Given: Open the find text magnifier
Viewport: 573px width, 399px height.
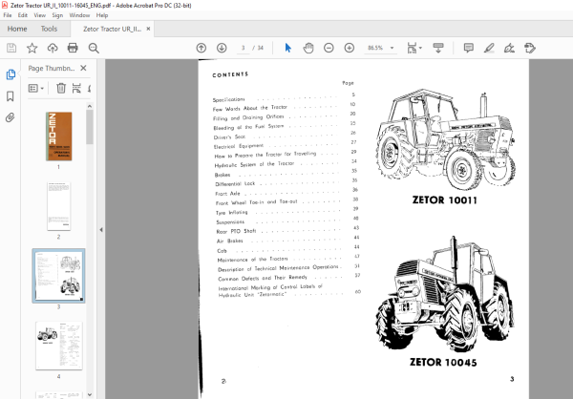Looking at the screenshot, I should 94,48.
